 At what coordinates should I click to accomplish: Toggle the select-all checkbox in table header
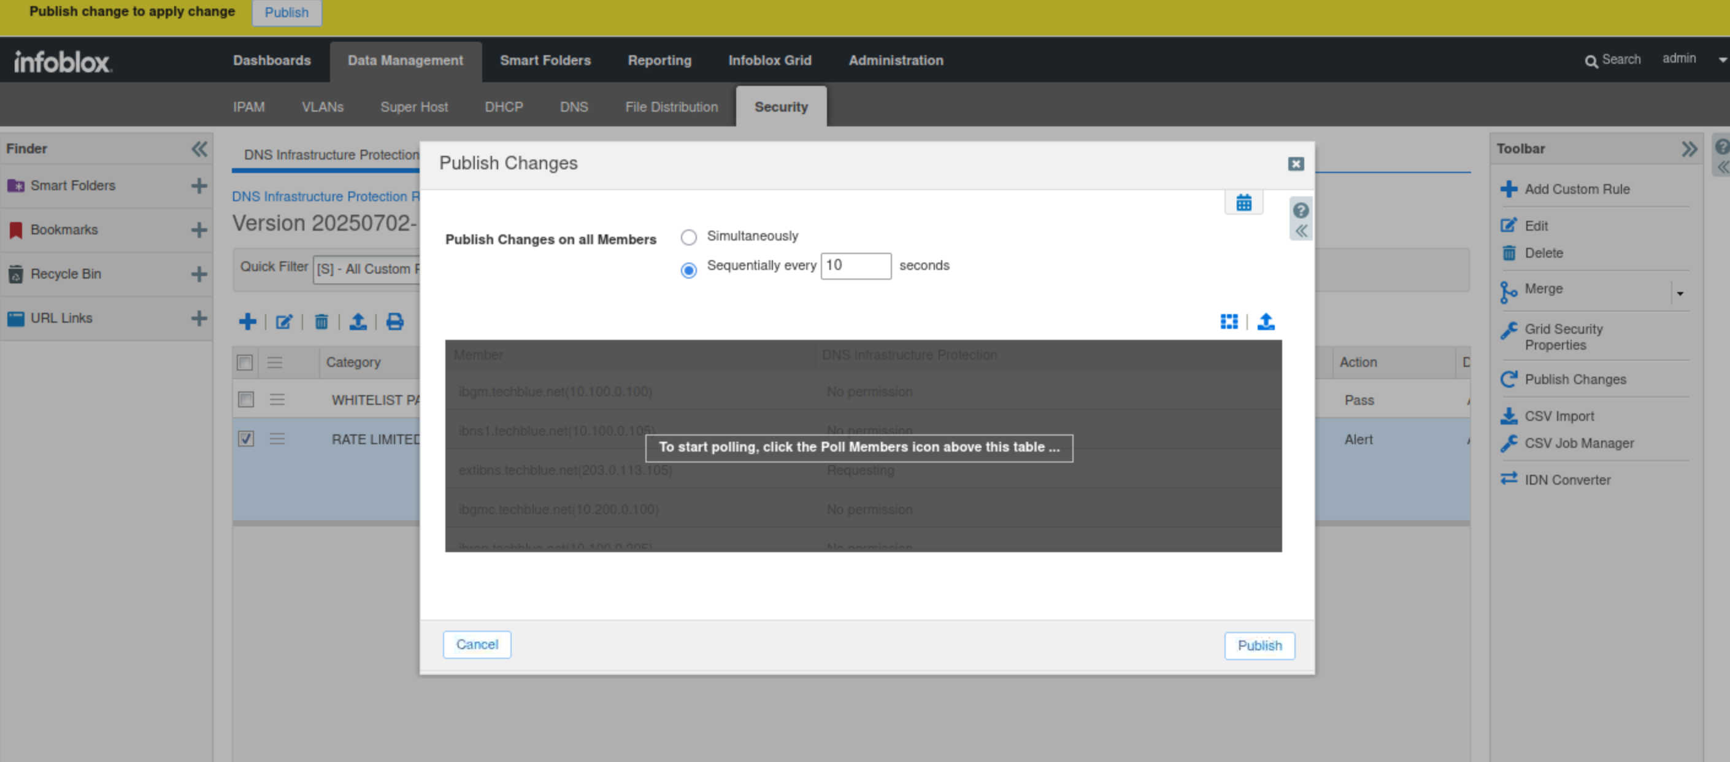[245, 363]
